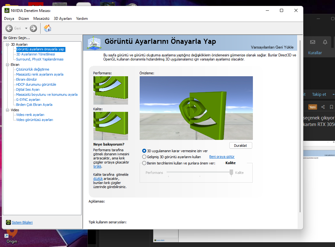This screenshot has height=247, width=335.
Task: Open the Yardım menu
Action: [x=82, y=19]
